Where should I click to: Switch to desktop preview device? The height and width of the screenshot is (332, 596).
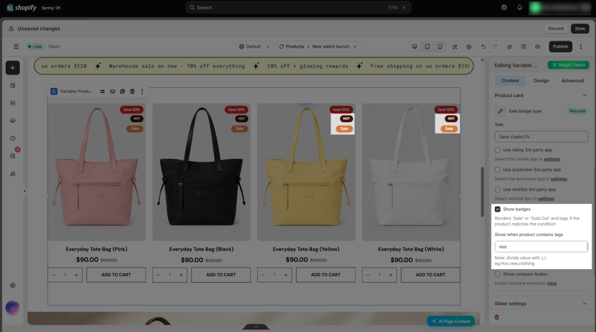click(x=414, y=47)
